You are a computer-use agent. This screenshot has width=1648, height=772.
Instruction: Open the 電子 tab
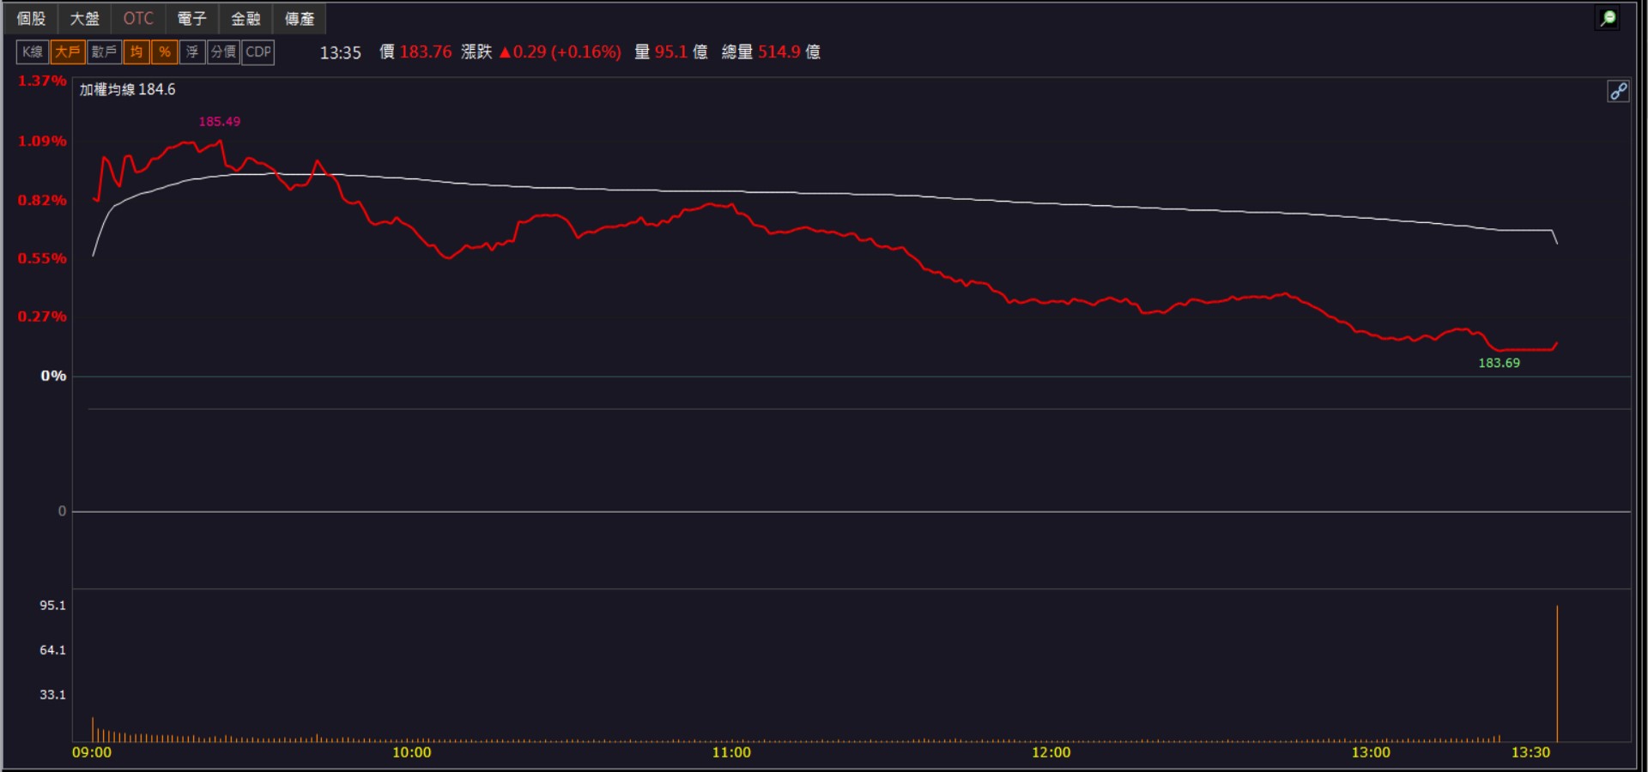191,18
